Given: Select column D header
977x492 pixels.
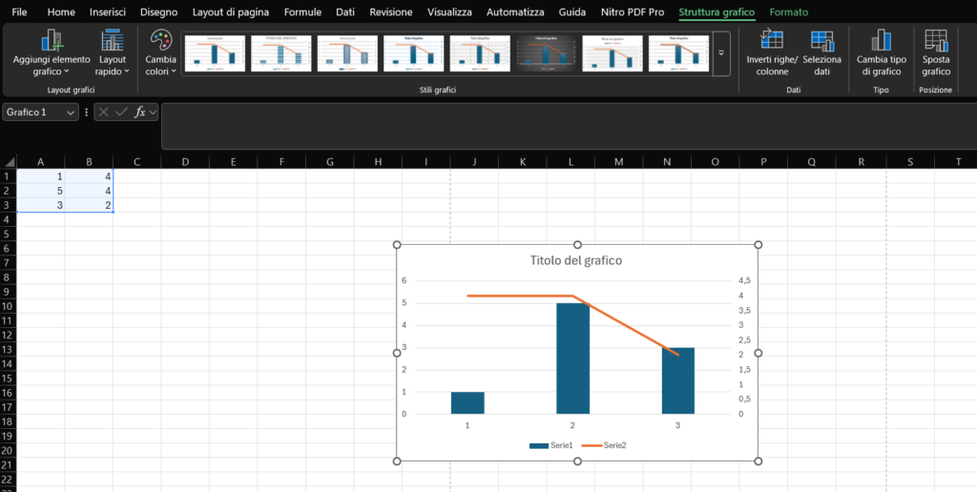Looking at the screenshot, I should (184, 162).
